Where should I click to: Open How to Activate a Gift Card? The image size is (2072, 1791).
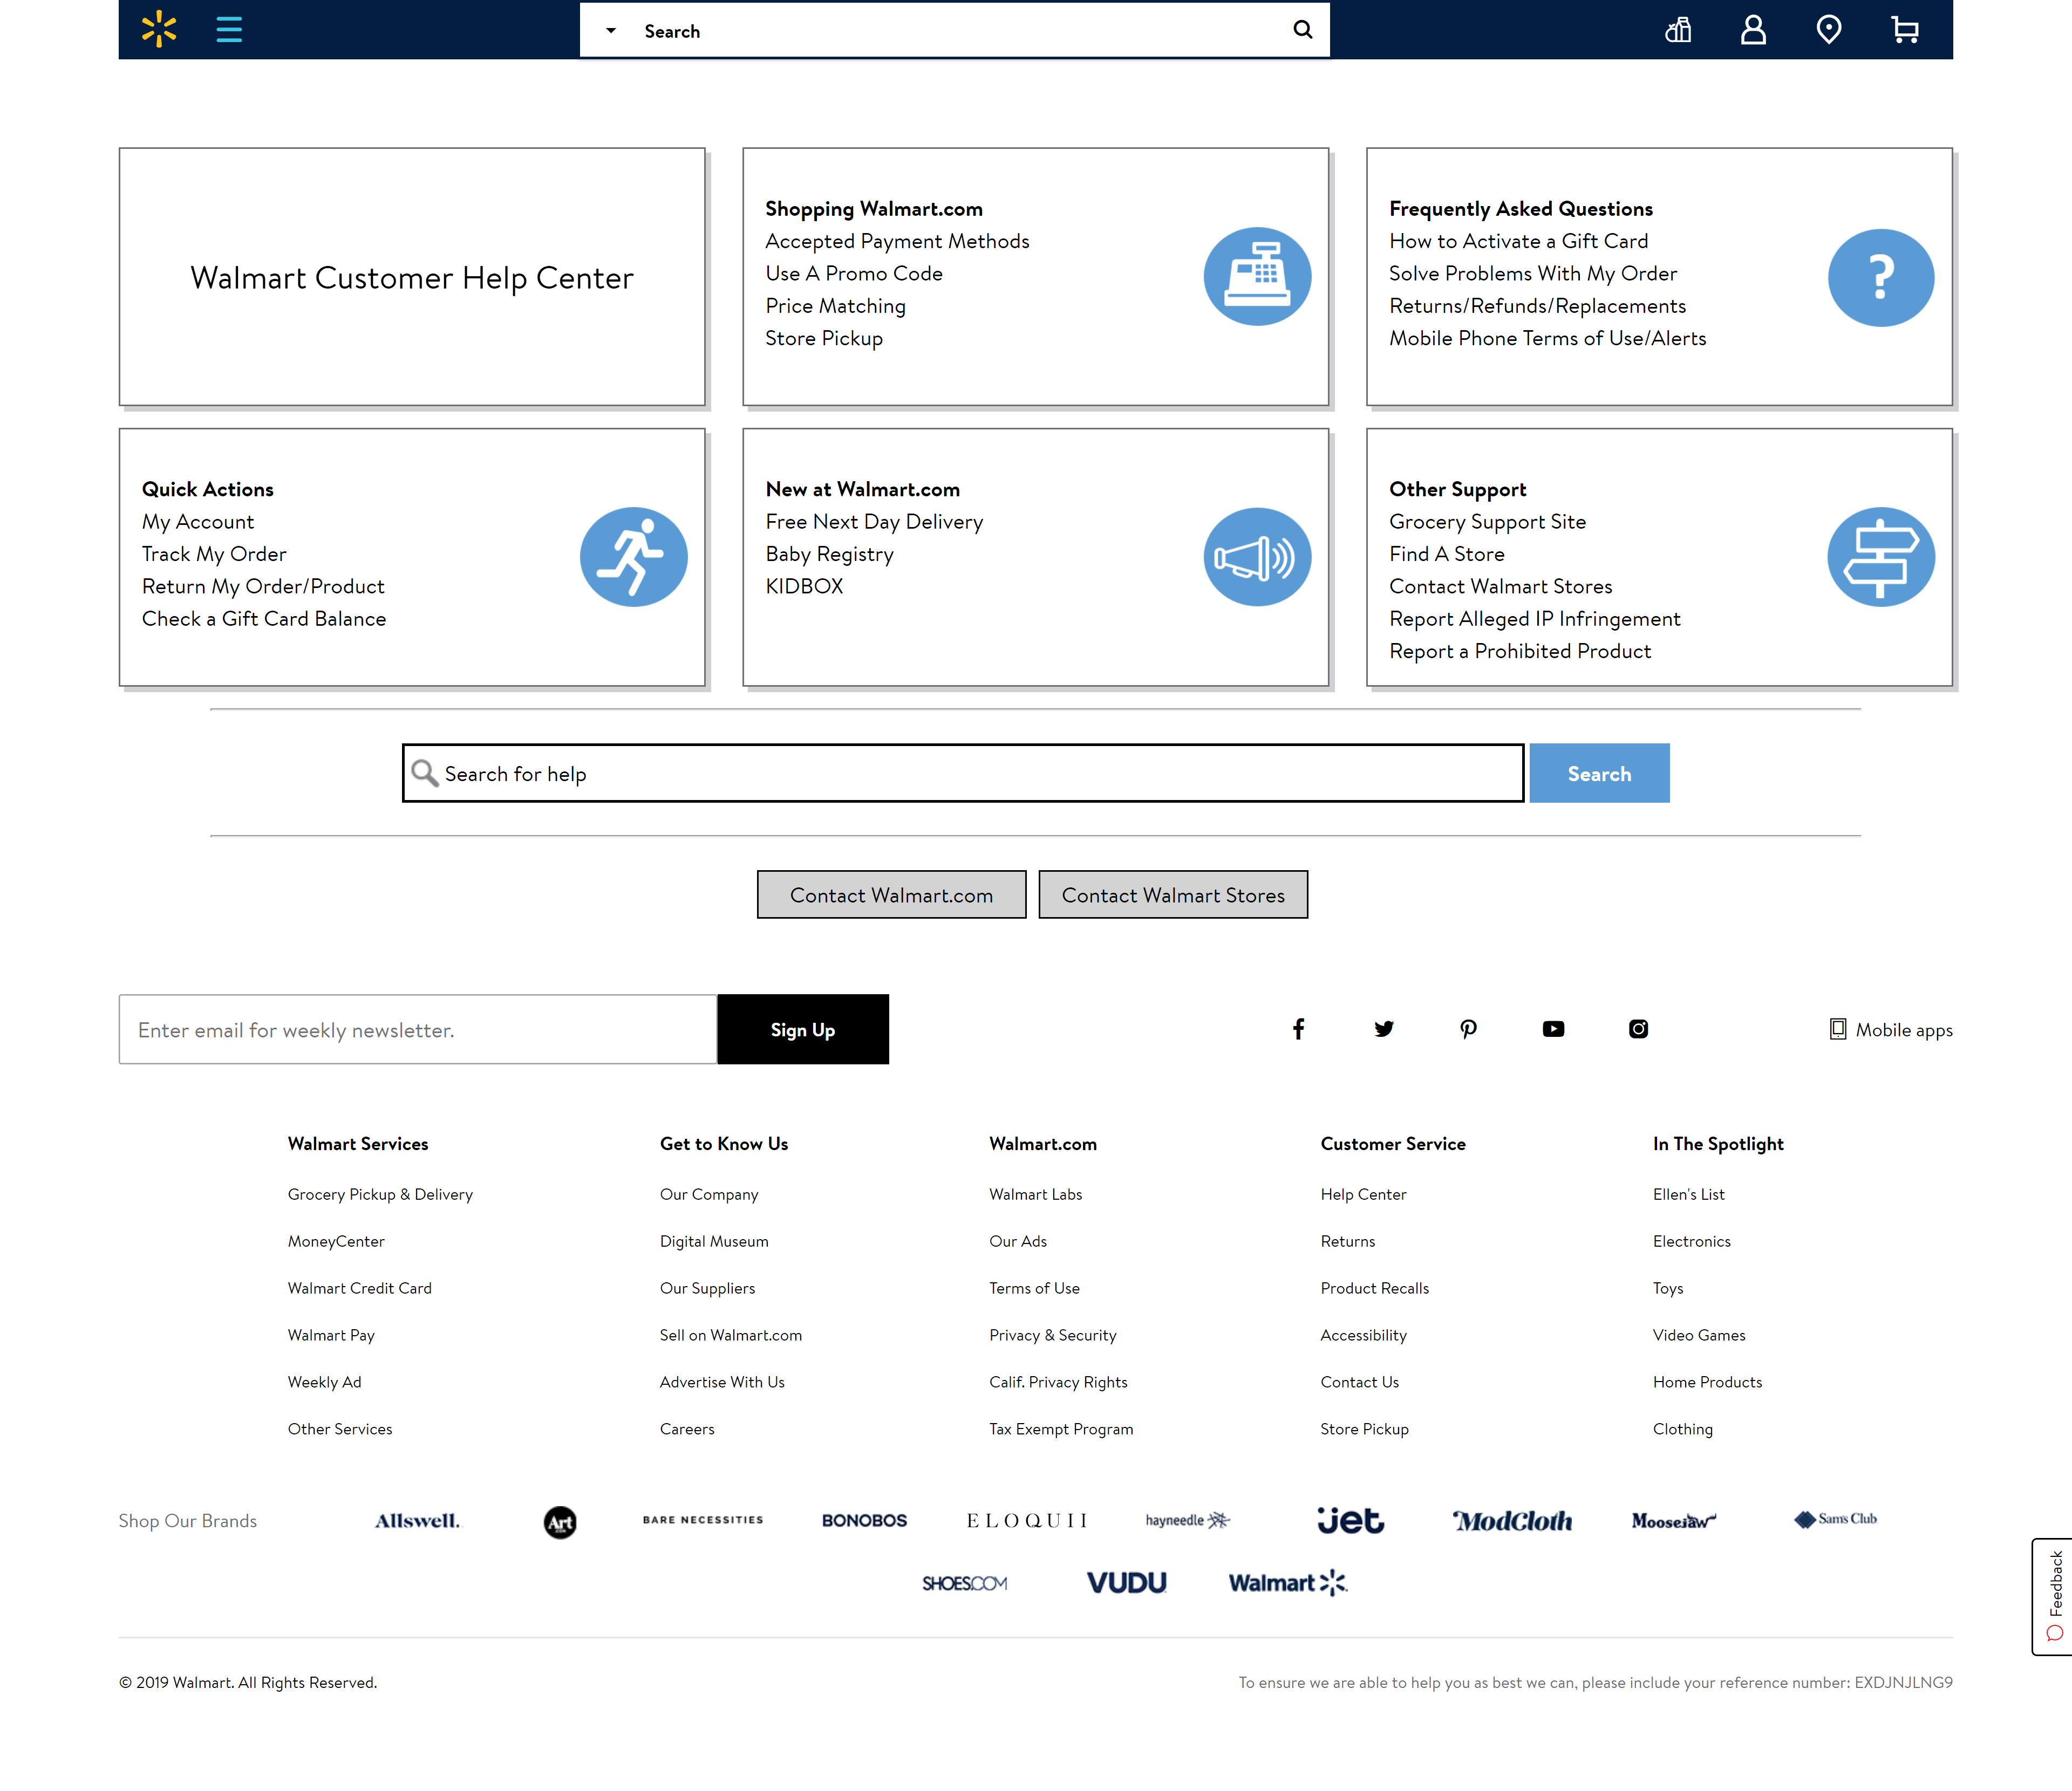[x=1518, y=241]
